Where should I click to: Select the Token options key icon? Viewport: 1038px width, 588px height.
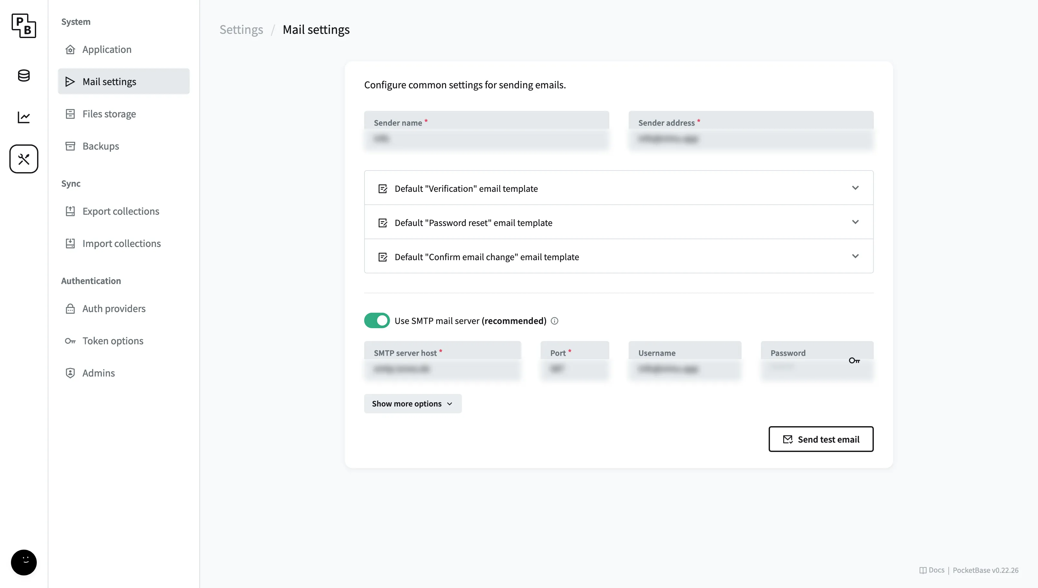pyautogui.click(x=70, y=341)
